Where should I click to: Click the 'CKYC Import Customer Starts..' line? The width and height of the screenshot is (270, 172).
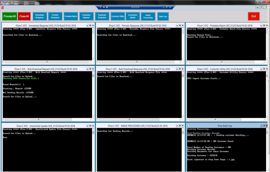click(204, 78)
